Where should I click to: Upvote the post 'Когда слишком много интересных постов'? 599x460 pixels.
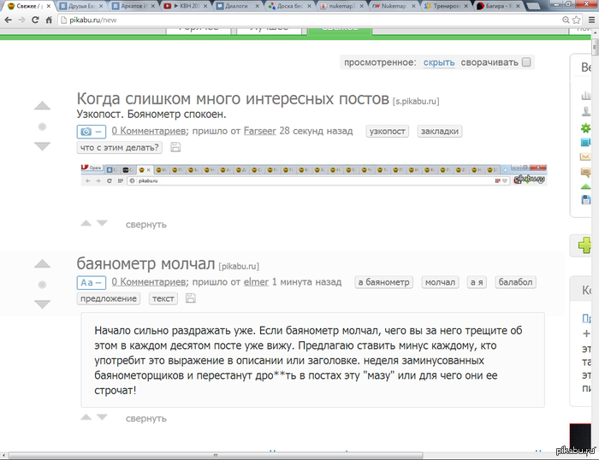point(42,107)
